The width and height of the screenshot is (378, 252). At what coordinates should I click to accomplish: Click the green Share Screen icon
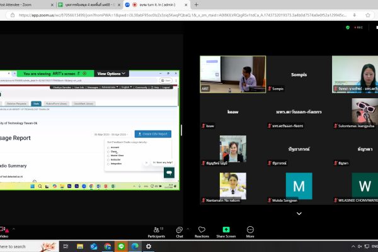tap(226, 229)
